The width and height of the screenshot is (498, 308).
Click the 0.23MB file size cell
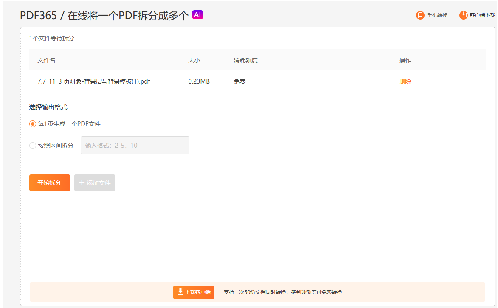click(x=199, y=81)
